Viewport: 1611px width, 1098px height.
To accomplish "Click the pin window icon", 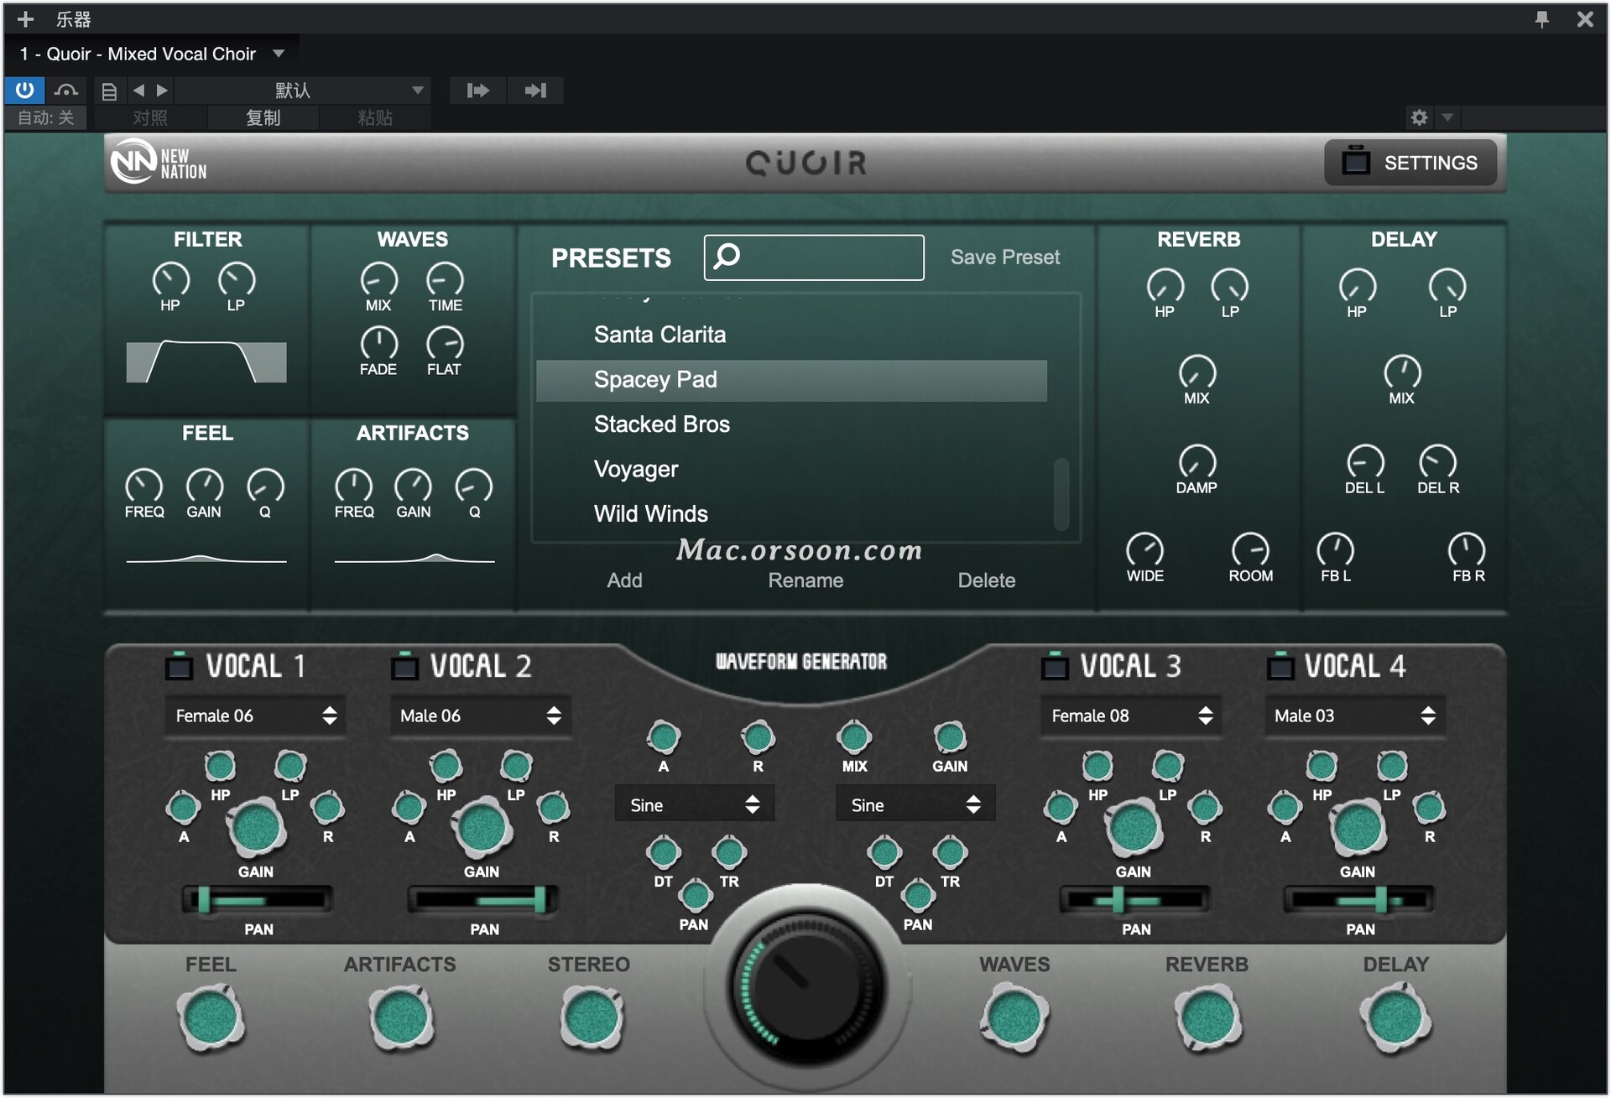I will click(x=1541, y=18).
